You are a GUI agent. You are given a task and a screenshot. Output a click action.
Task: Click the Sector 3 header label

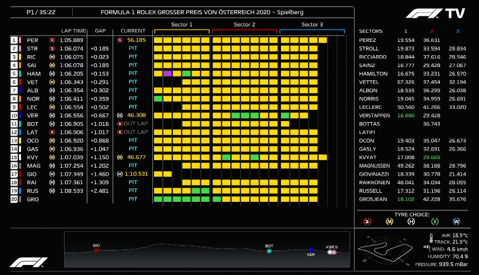pos(312,25)
